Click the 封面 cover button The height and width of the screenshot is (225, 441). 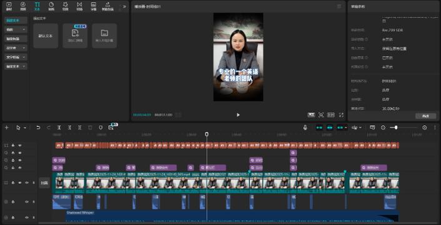point(44,183)
